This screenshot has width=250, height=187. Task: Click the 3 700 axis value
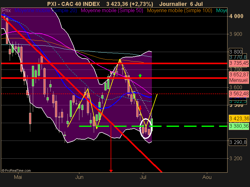(236, 70)
